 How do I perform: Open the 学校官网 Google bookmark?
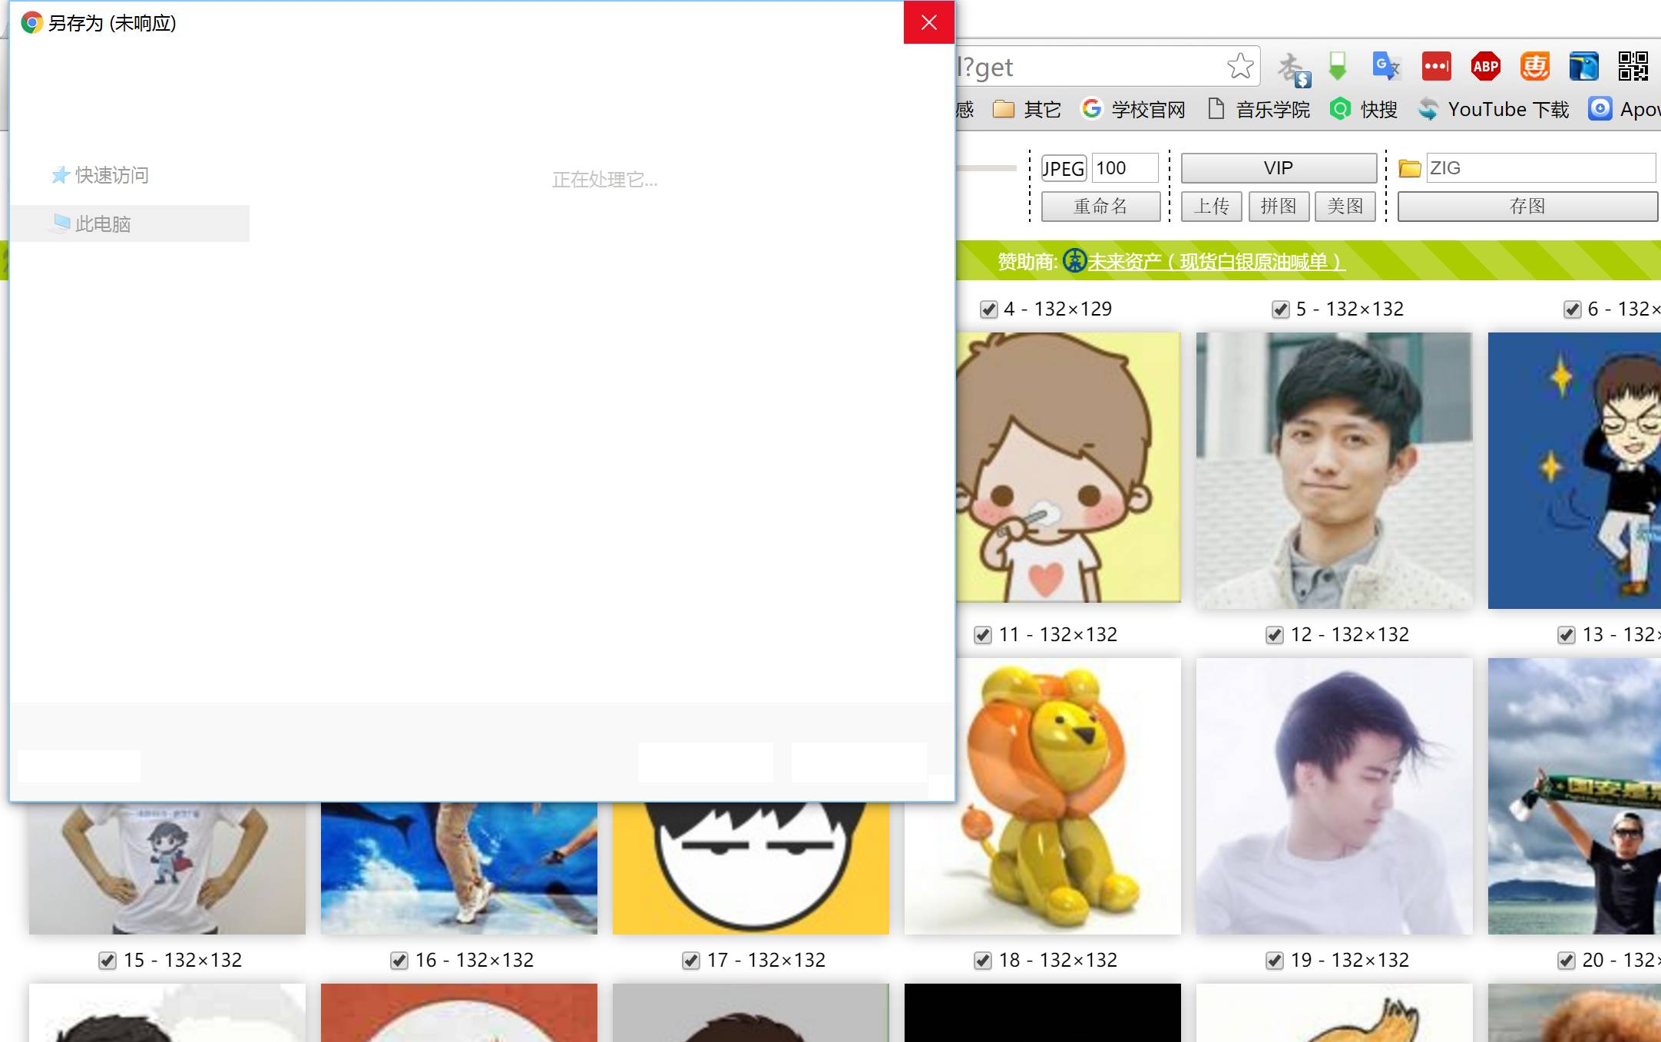(1133, 110)
